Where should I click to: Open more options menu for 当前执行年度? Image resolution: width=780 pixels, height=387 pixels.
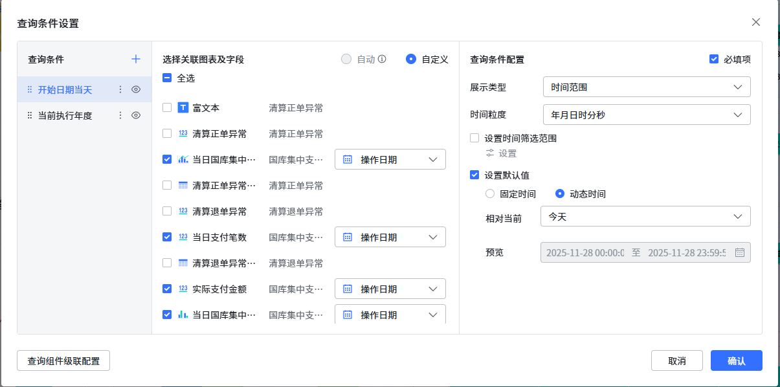pyautogui.click(x=120, y=116)
